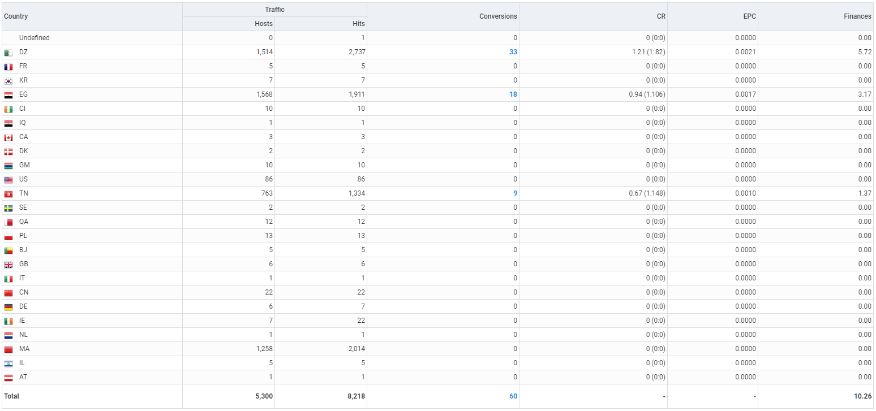Open the total 60 conversions link
This screenshot has width=876, height=411.
coord(513,396)
